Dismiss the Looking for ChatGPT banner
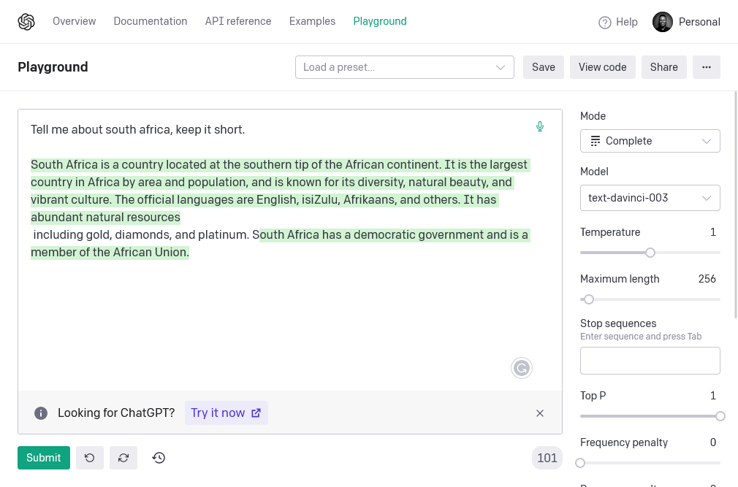Viewport: 738px width, 487px height. pyautogui.click(x=540, y=413)
